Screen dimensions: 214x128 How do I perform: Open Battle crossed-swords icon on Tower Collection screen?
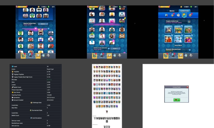point(181,56)
